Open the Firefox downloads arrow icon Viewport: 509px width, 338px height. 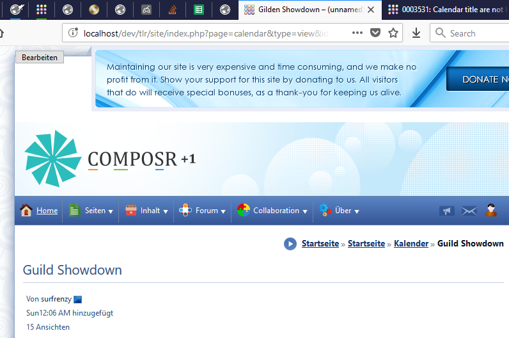click(416, 33)
